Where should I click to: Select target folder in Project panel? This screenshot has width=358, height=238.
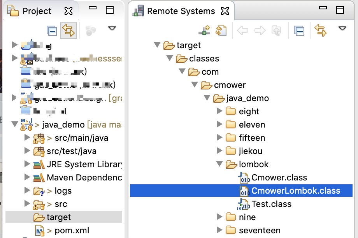pos(64,217)
